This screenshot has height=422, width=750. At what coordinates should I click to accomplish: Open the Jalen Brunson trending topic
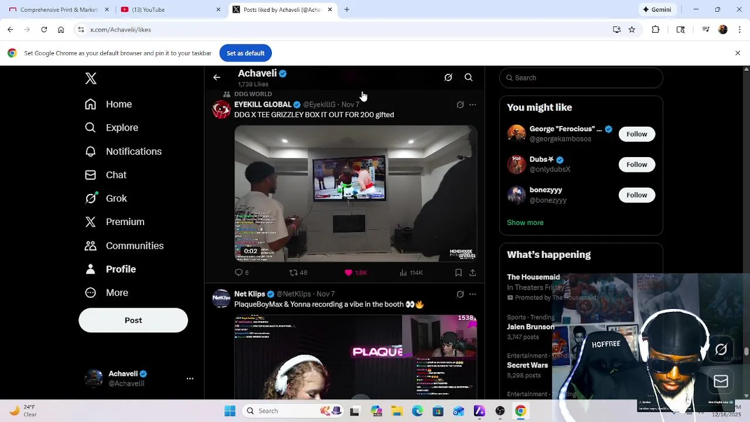(530, 327)
